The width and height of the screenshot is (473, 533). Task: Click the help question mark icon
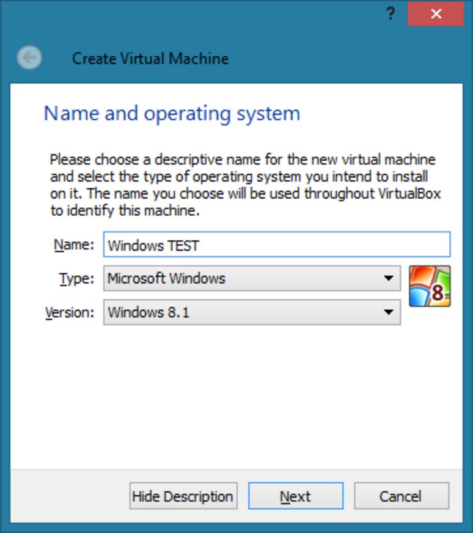pyautogui.click(x=391, y=13)
